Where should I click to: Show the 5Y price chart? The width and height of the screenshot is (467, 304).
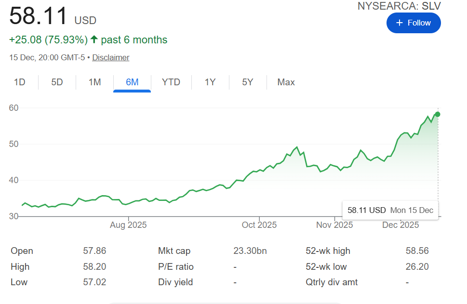tap(248, 82)
